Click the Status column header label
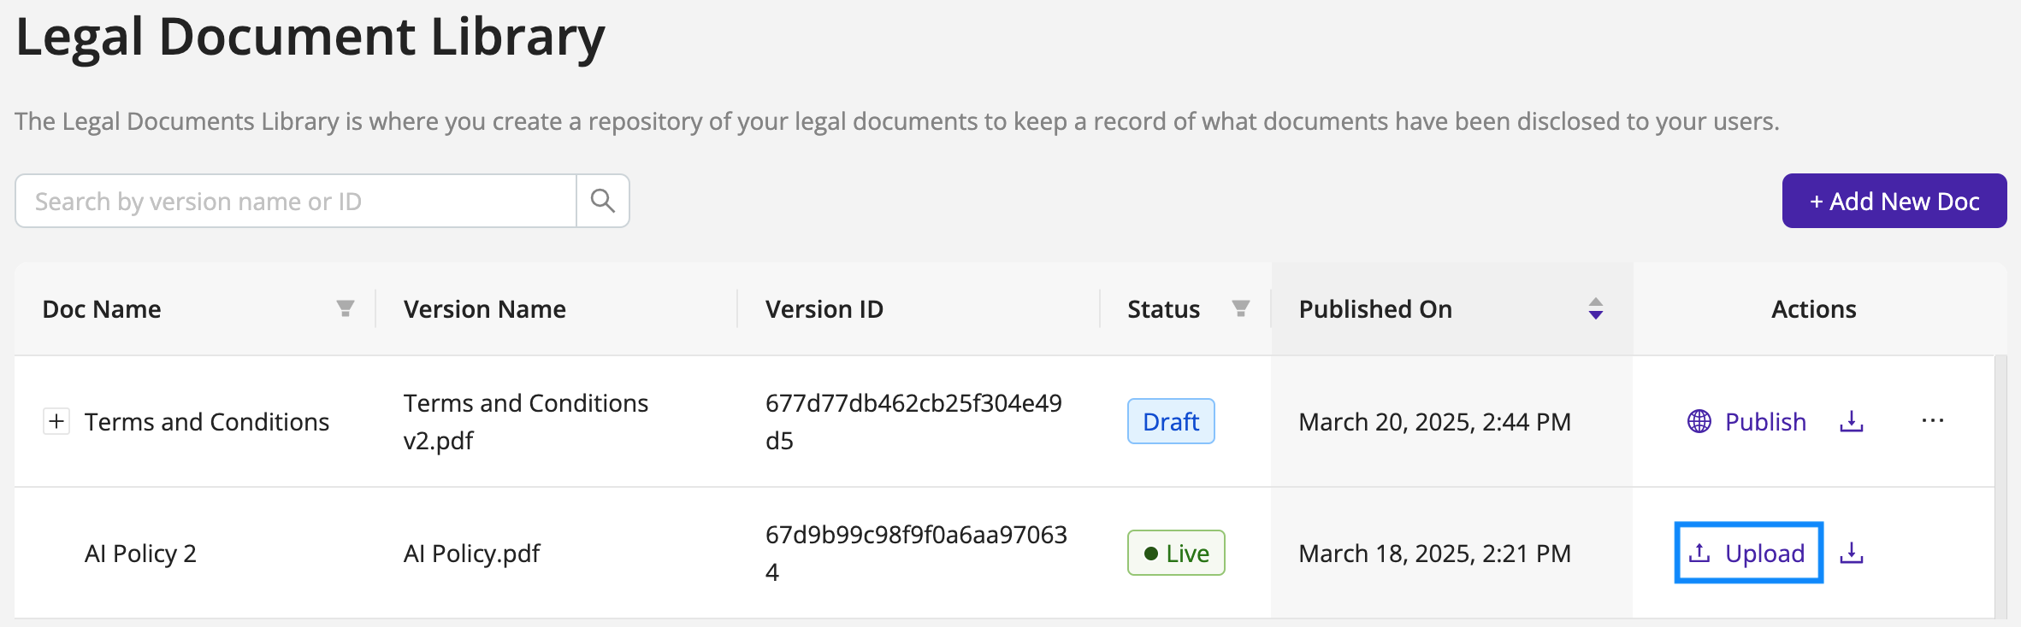The image size is (2021, 627). 1164,308
